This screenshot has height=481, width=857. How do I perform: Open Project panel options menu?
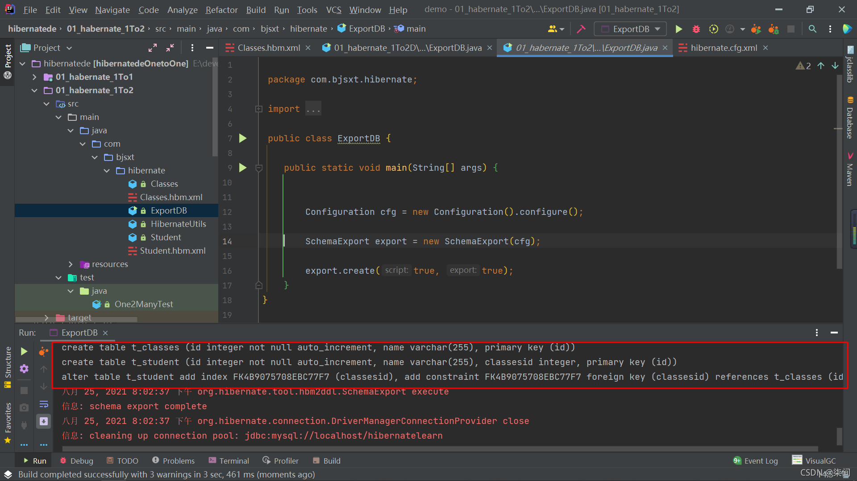point(192,48)
